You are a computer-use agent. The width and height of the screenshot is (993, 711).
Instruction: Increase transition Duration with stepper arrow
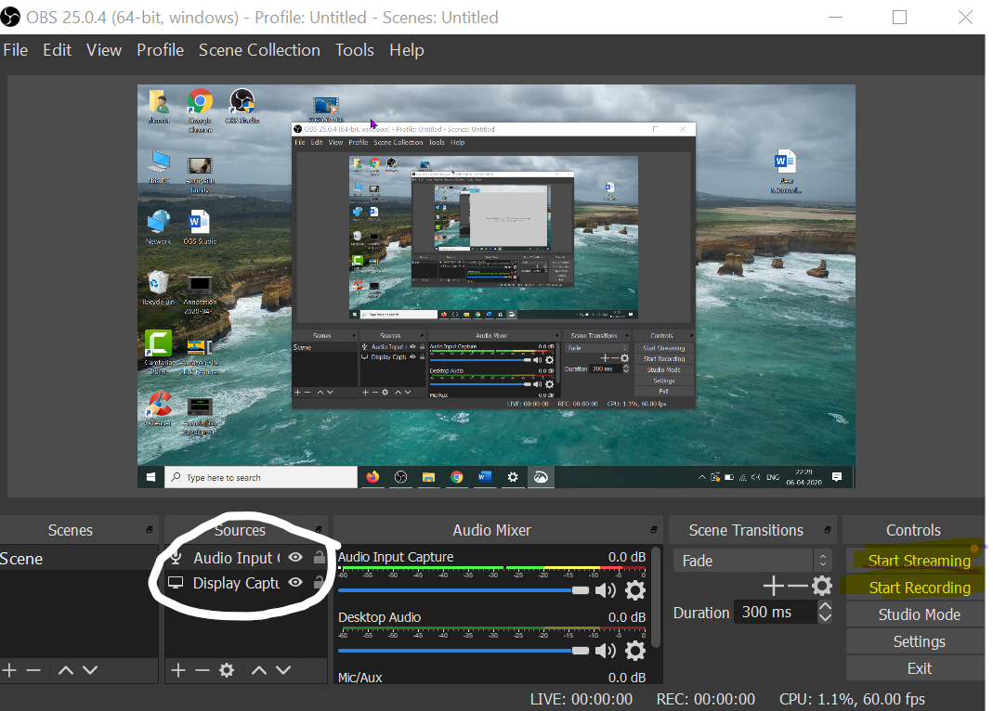[x=825, y=607]
